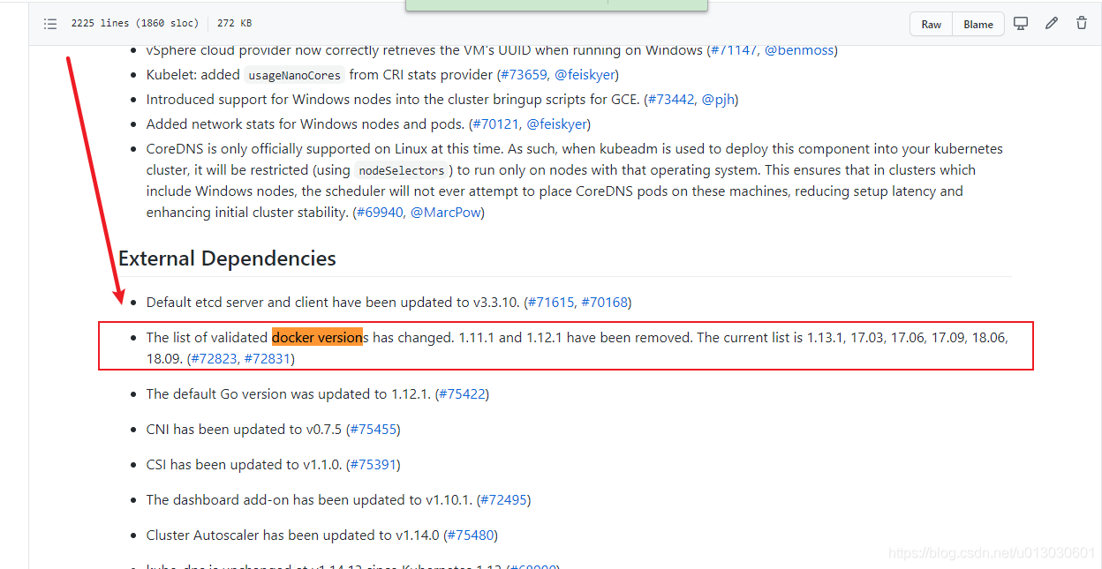Open the #71615 etcd update link
Screen dimensions: 1102x569
[x=551, y=303]
